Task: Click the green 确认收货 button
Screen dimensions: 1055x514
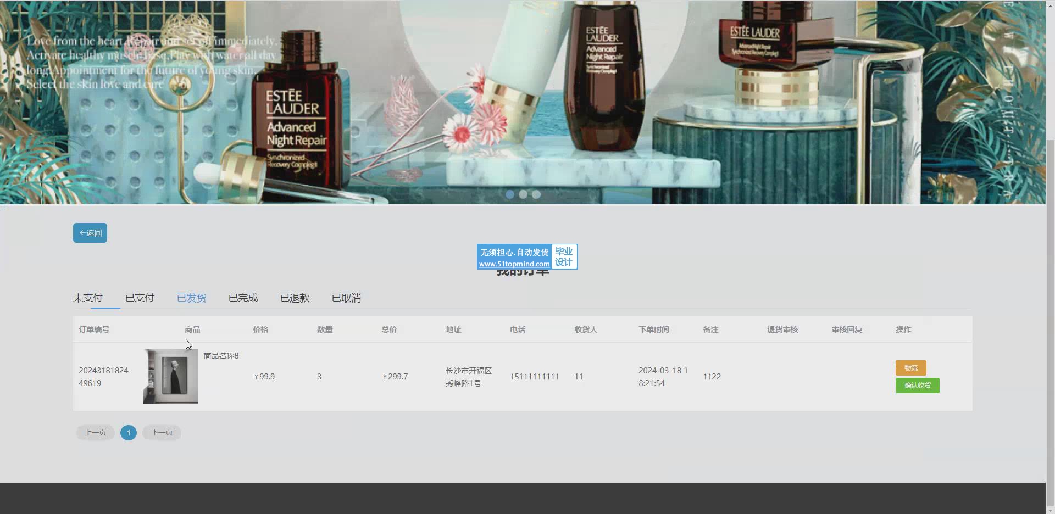Action: pos(917,386)
